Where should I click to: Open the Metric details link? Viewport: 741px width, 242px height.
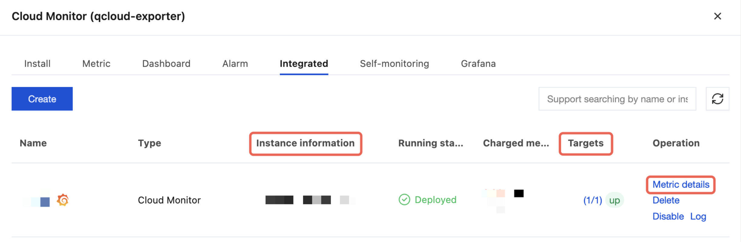pos(681,185)
